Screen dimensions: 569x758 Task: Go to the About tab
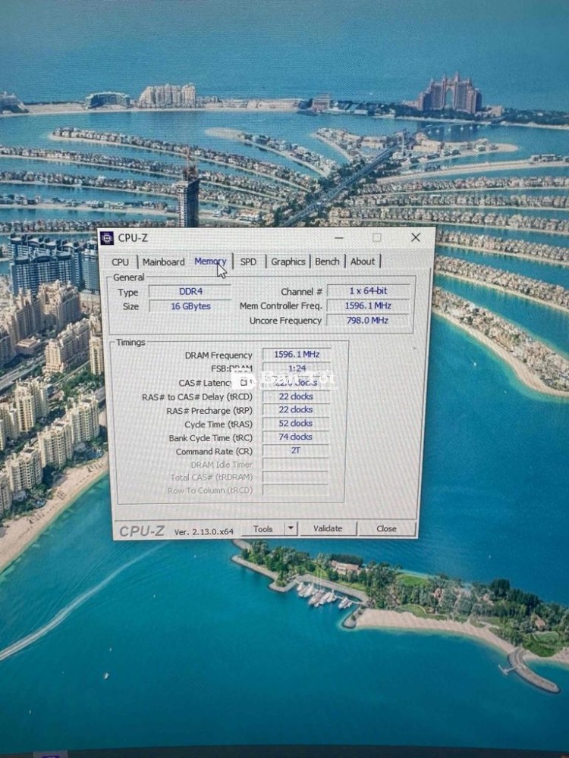[x=363, y=262]
